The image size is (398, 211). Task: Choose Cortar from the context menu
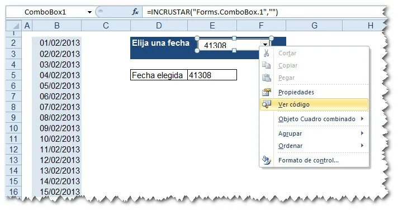[x=314, y=53]
